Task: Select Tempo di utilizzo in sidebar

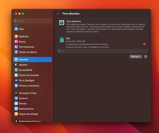Action: pyautogui.click(x=33, y=52)
